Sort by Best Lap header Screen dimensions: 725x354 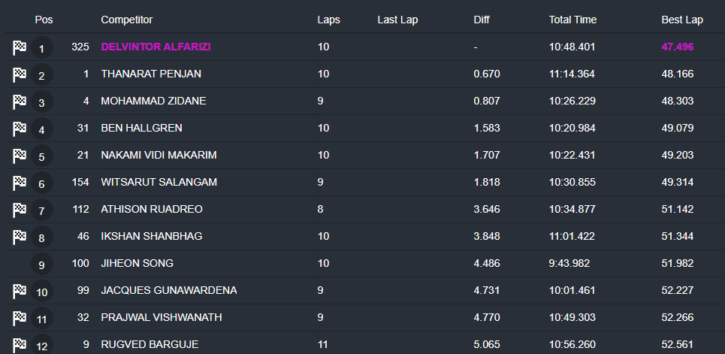[681, 20]
